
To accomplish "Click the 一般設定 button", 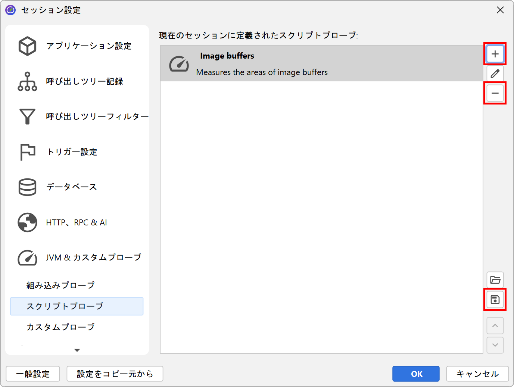I will point(33,374).
